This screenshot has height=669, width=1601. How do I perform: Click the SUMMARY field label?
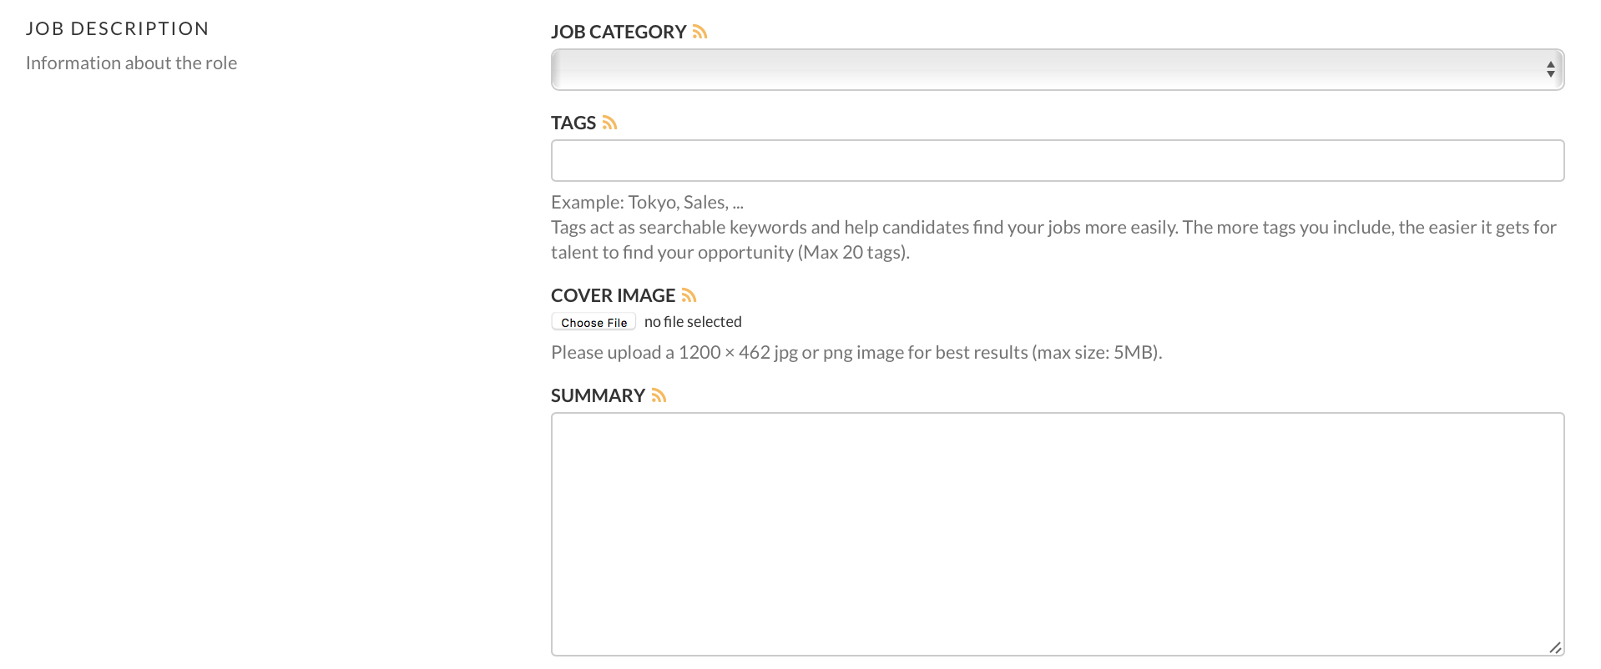coord(598,395)
